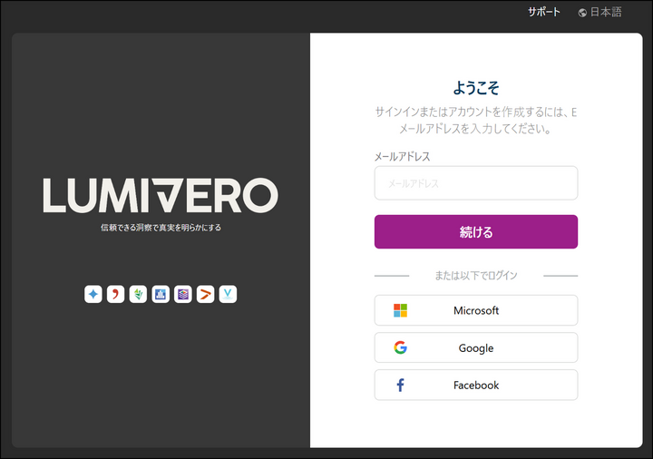Sign in with the Microsoft button
The height and width of the screenshot is (459, 653).
(475, 310)
